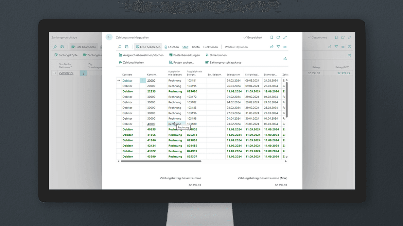Open search magnifier in Zahlungsvorschlagszeilen toolbar

[x=119, y=47]
